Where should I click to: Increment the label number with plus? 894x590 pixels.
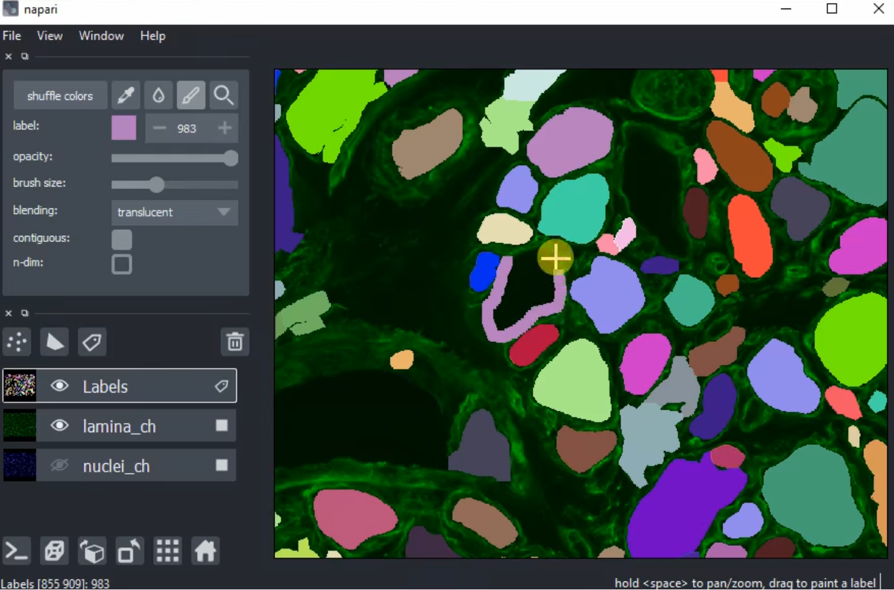224,127
